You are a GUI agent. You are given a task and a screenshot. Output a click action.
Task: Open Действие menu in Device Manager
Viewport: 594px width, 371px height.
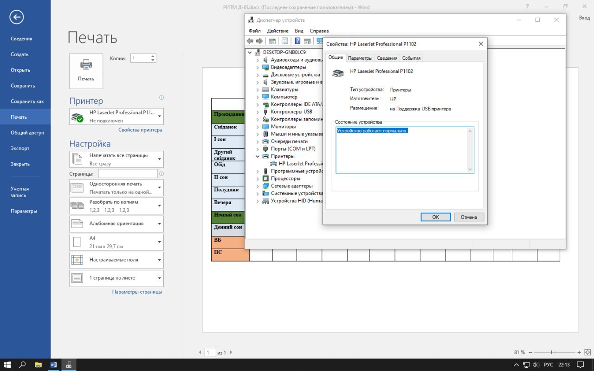(278, 31)
